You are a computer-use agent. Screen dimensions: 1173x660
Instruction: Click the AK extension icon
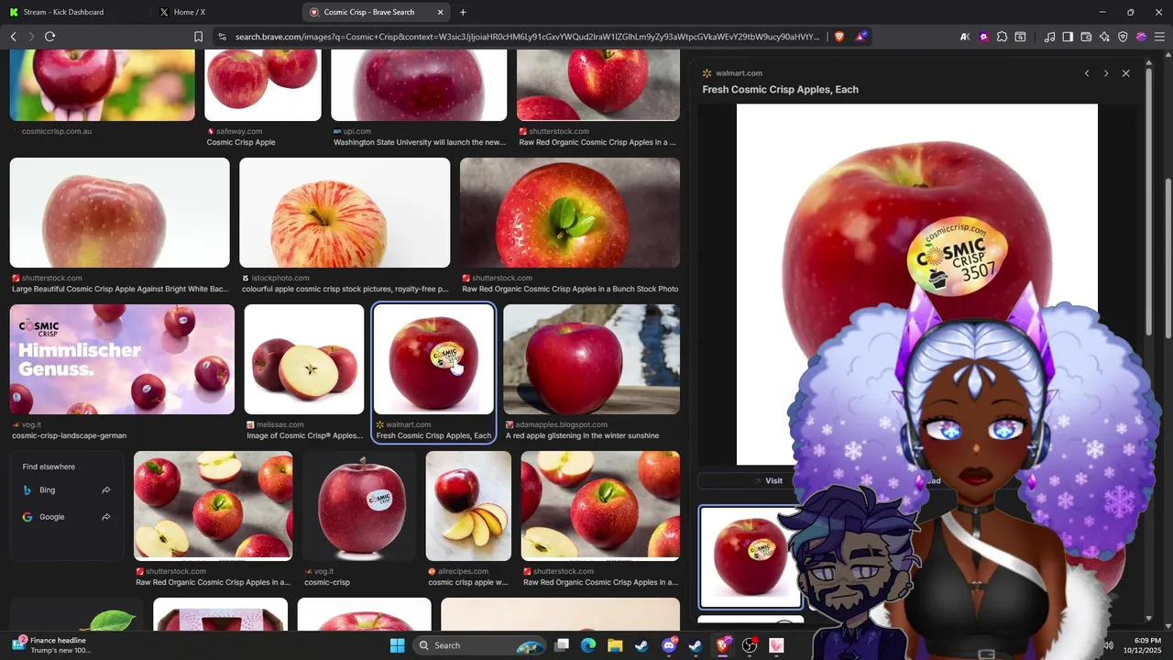(965, 37)
